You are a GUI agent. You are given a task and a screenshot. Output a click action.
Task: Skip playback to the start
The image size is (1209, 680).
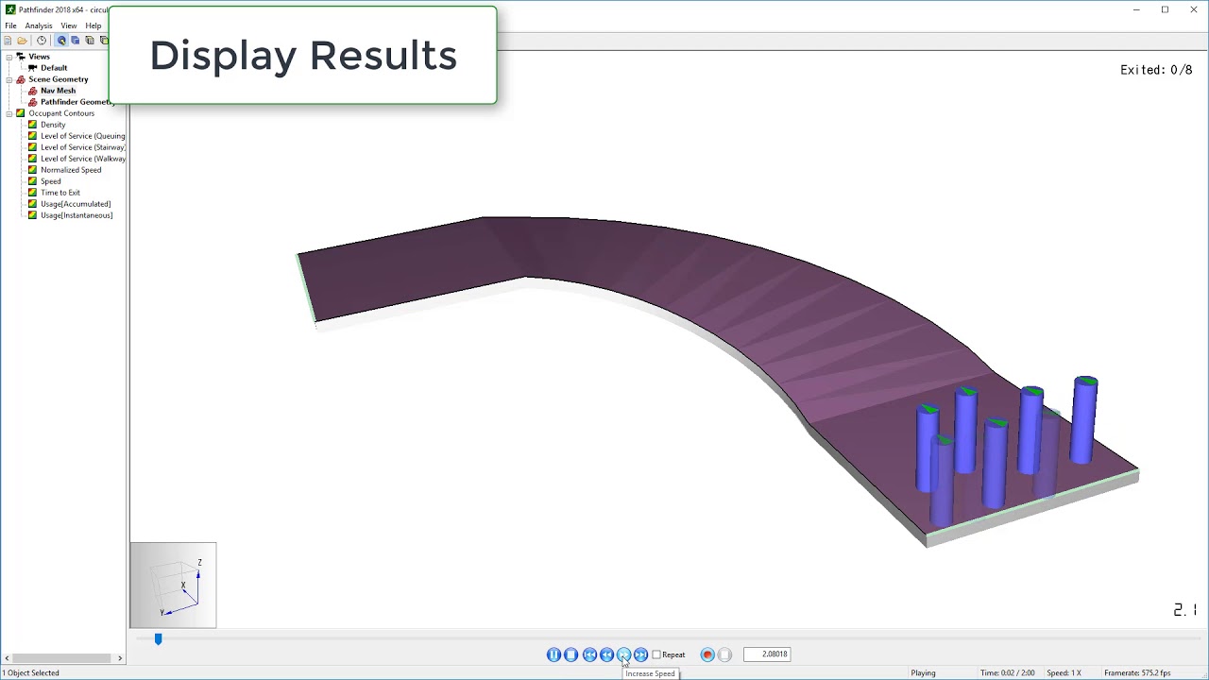point(589,654)
